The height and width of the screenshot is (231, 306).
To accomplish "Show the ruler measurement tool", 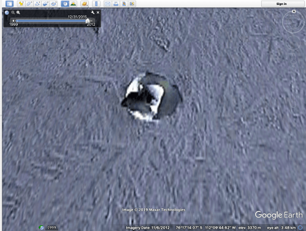I will (96, 4).
